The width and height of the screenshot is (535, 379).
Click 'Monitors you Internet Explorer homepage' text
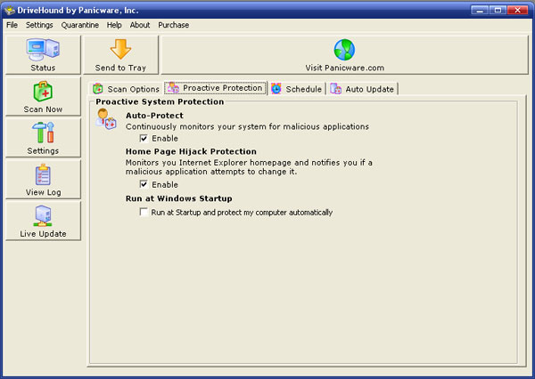coord(249,167)
